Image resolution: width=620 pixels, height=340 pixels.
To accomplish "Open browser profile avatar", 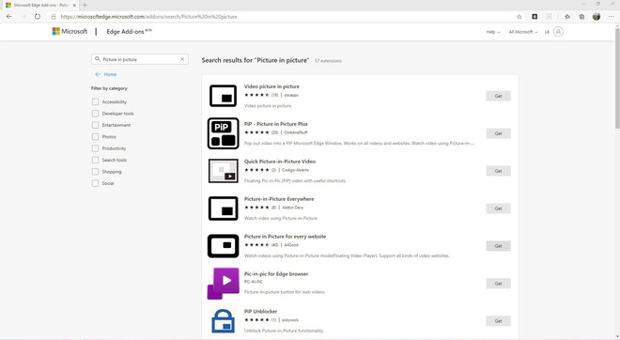I will click(x=597, y=17).
